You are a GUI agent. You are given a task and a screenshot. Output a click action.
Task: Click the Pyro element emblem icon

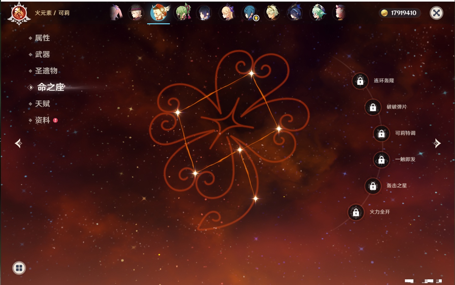19,13
